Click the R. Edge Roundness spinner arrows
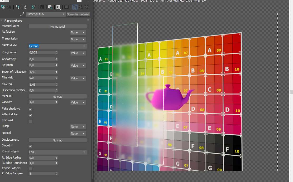293x182 pixels. (56, 163)
